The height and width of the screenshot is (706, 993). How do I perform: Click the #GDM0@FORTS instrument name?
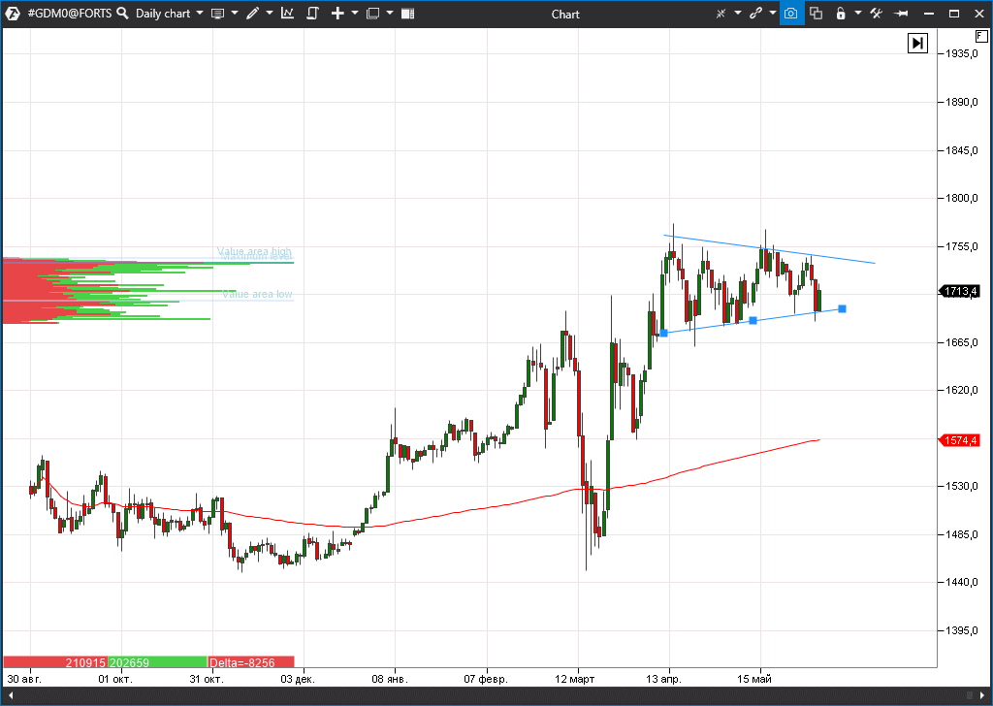point(70,14)
